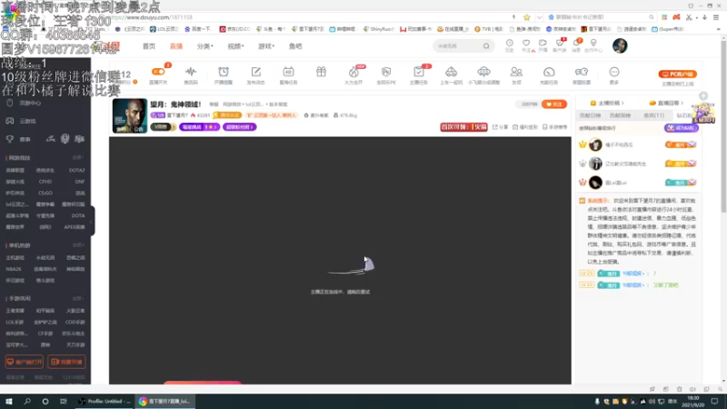727x409 pixels.
Task: Open the clock History icon in header
Action: coord(510,43)
